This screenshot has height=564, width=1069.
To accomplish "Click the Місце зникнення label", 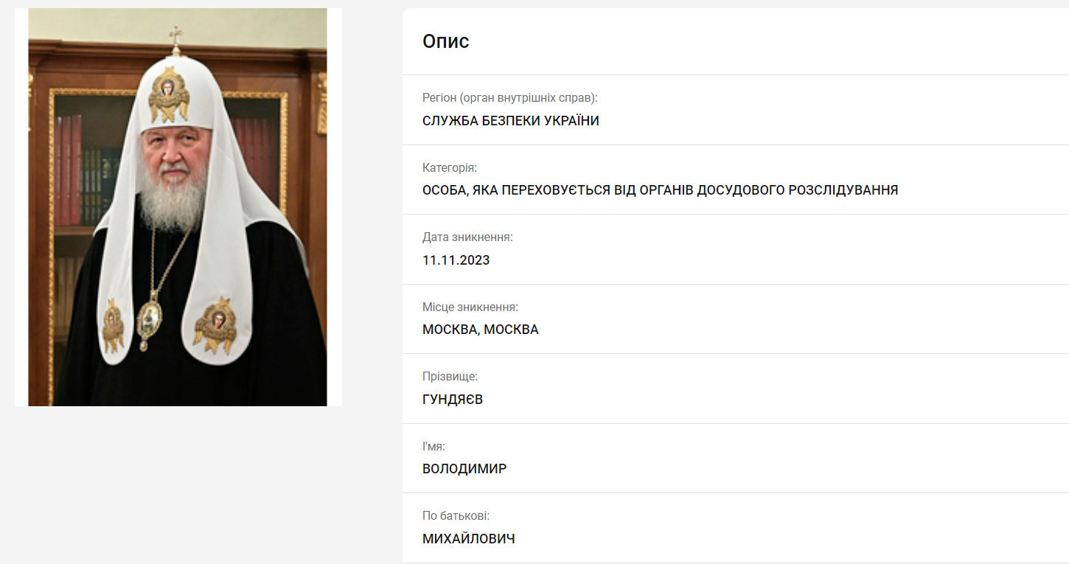I will (470, 307).
